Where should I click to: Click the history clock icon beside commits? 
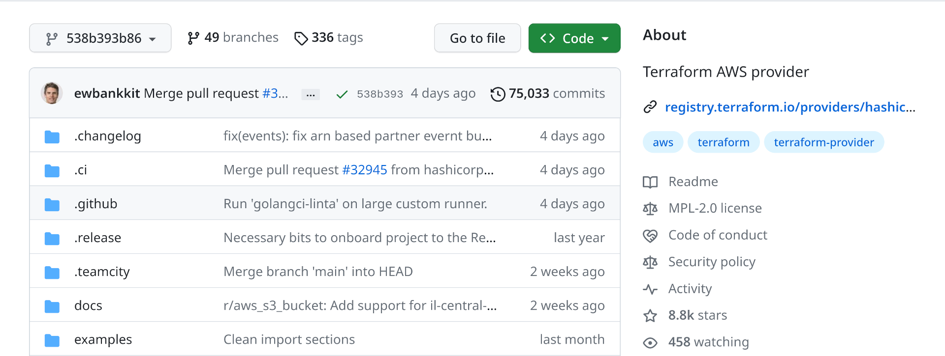(498, 94)
